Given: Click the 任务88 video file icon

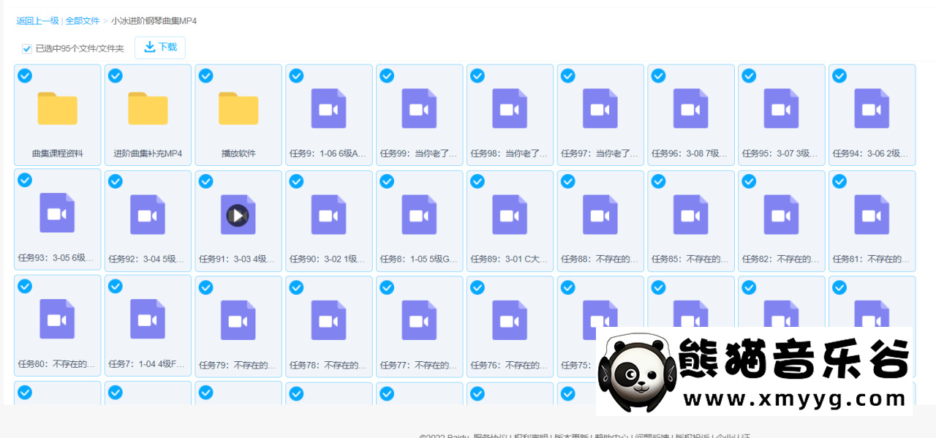Looking at the screenshot, I should click(x=600, y=214).
